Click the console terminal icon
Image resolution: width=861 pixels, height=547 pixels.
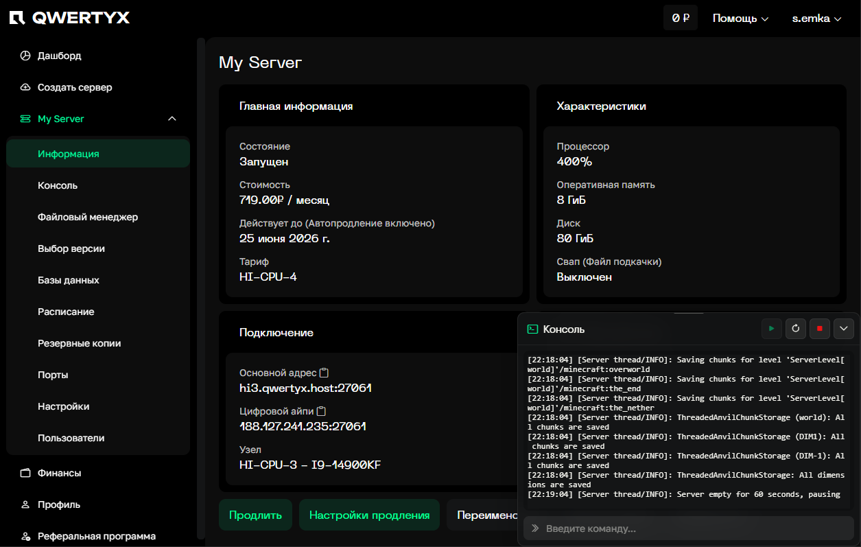click(532, 329)
